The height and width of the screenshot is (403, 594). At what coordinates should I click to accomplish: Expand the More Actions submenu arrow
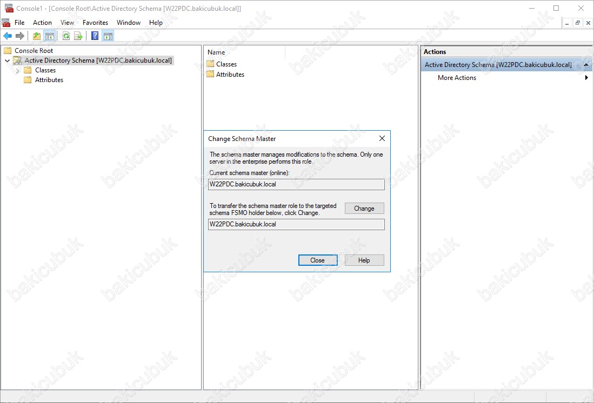pos(586,78)
